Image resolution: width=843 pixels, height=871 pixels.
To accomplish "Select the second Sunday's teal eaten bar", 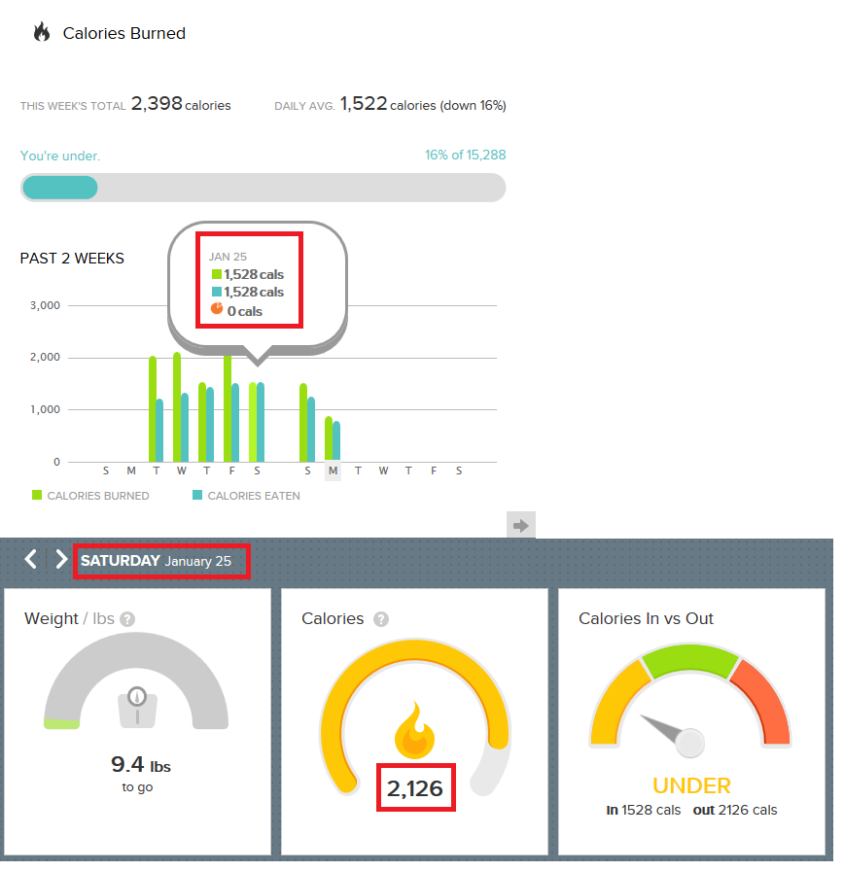I will point(311,430).
